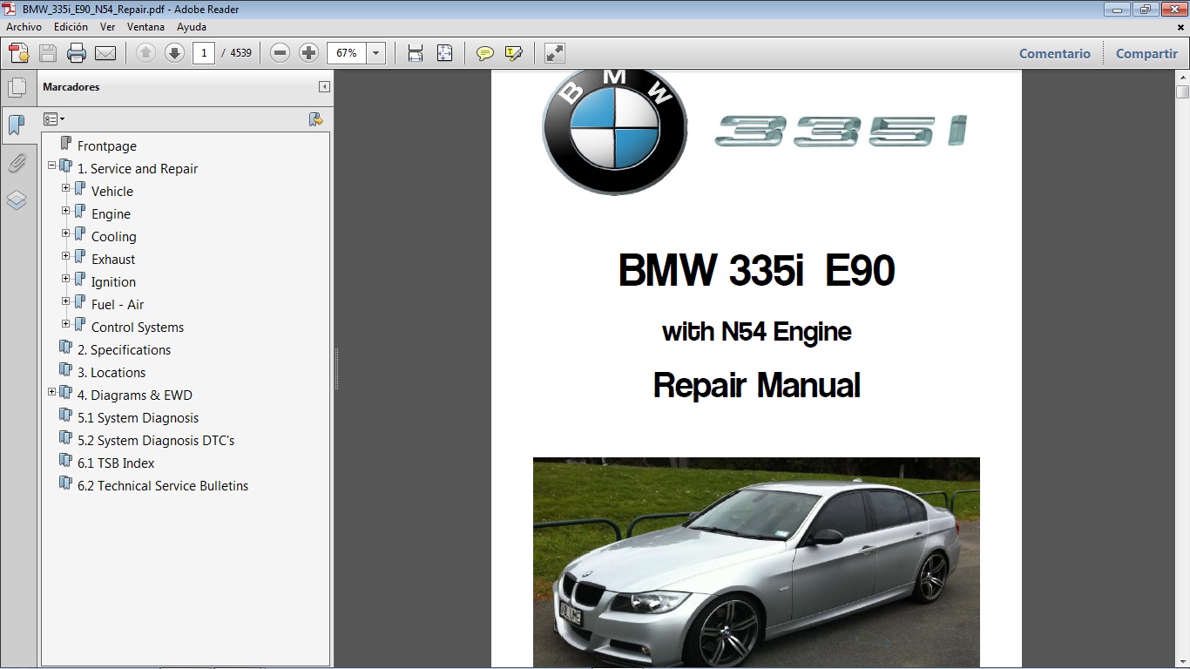The height and width of the screenshot is (669, 1190).
Task: Open the Archivo menu
Action: [24, 27]
